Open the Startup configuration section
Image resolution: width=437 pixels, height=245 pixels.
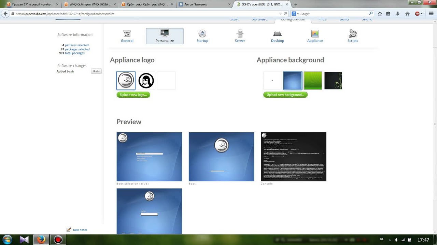click(x=202, y=36)
